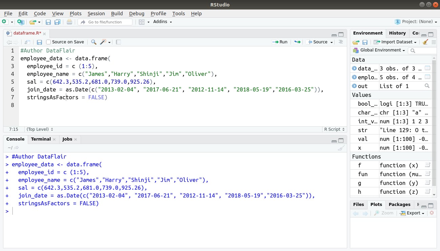Expand the emplo… data frame row
The height and width of the screenshot is (251, 440).
pos(354,77)
